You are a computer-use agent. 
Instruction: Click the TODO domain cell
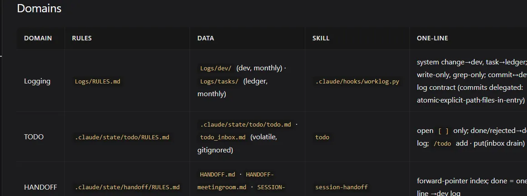[34, 137]
